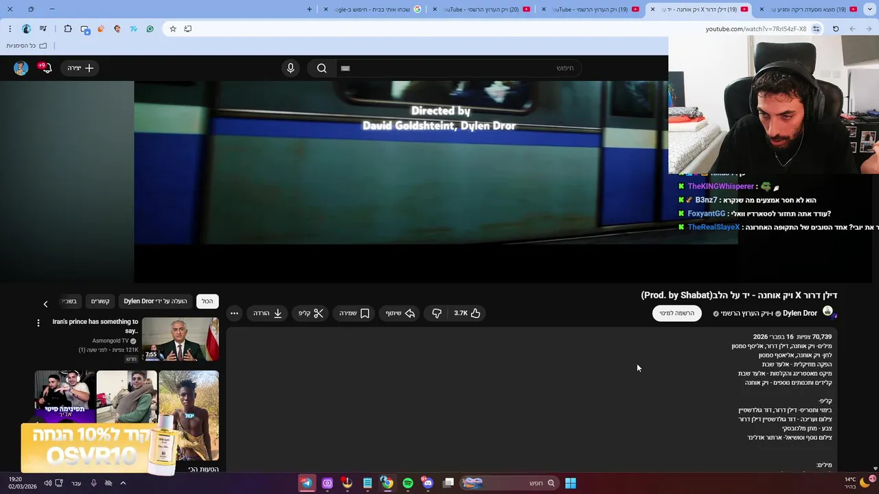Viewport: 879px width, 494px height.
Task: Bookmark this page with star icon
Action: click(173, 29)
